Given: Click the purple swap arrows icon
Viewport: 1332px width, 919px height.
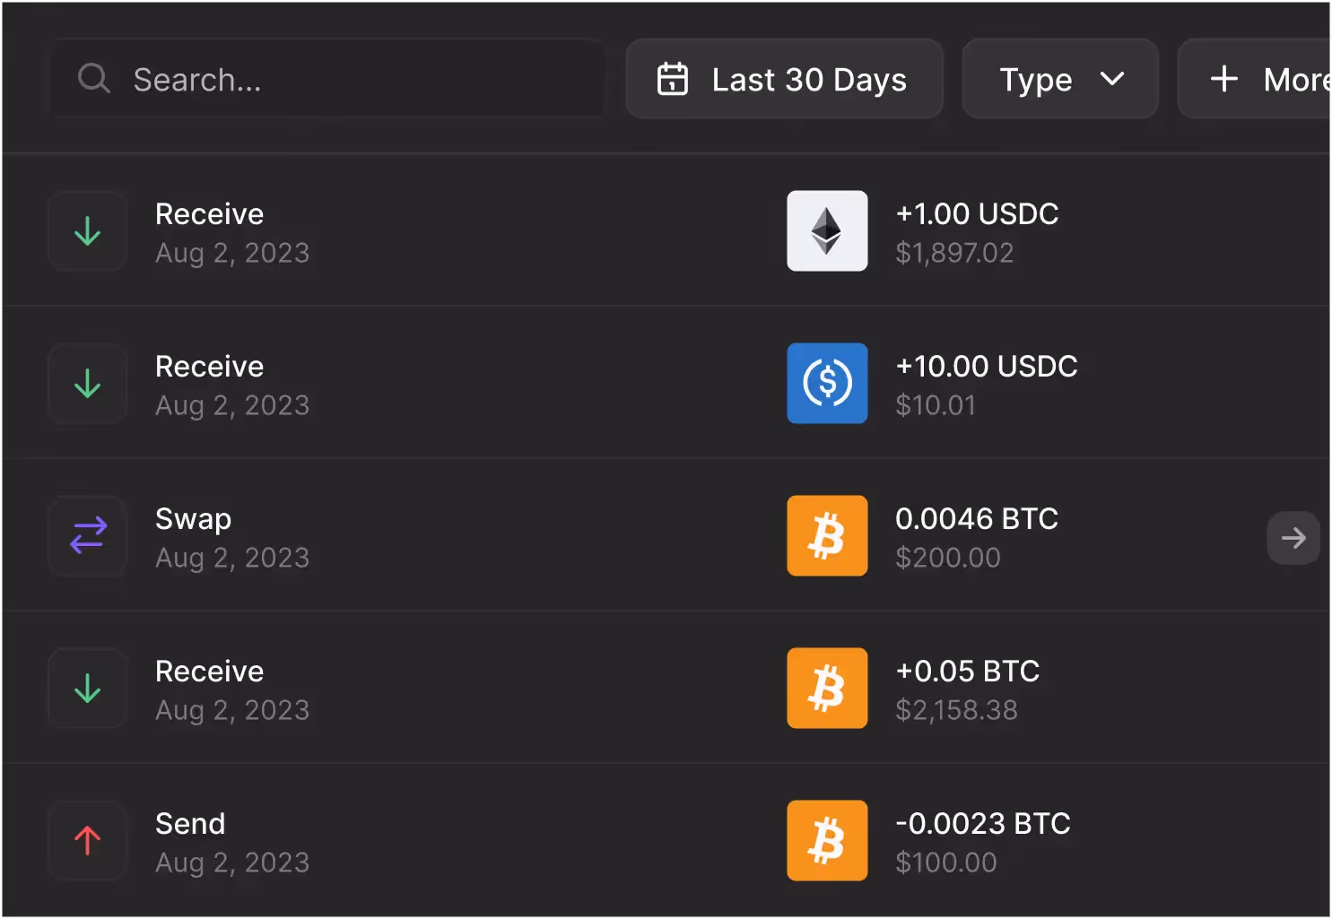Looking at the screenshot, I should 88,536.
